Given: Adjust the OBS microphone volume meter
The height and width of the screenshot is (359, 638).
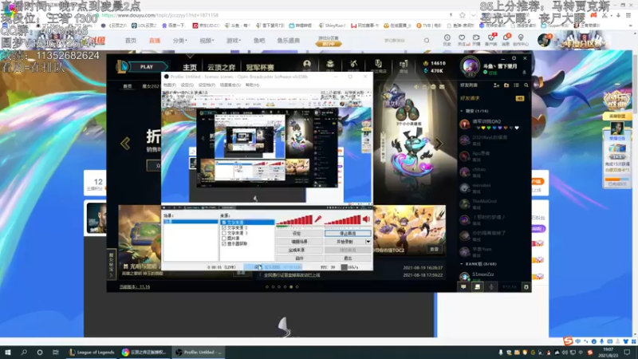Looking at the screenshot, I should click(x=294, y=220).
